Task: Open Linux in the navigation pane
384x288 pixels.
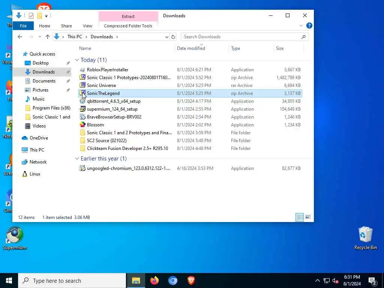Action: tap(35, 174)
